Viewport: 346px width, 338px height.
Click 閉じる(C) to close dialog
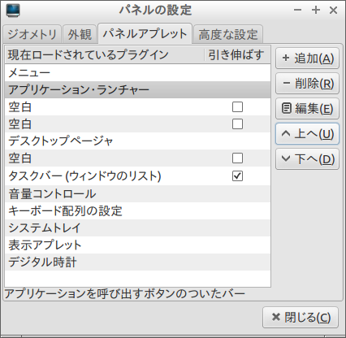tap(301, 317)
